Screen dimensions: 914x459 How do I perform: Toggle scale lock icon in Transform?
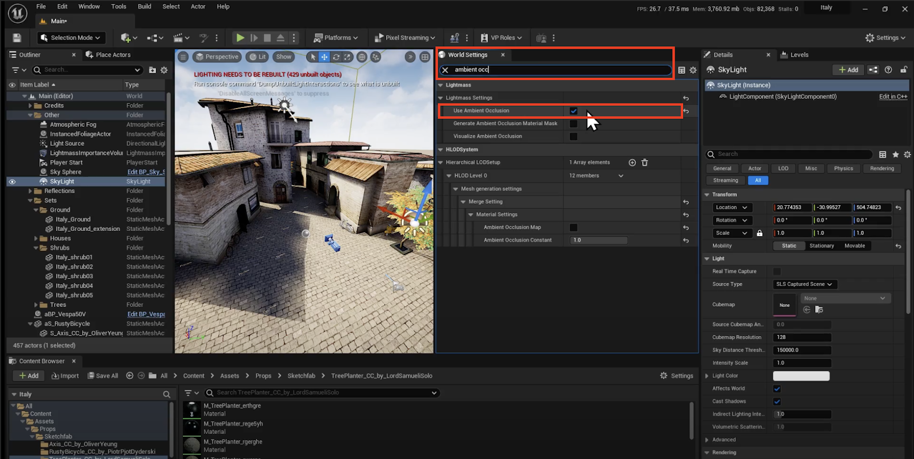[x=760, y=233]
